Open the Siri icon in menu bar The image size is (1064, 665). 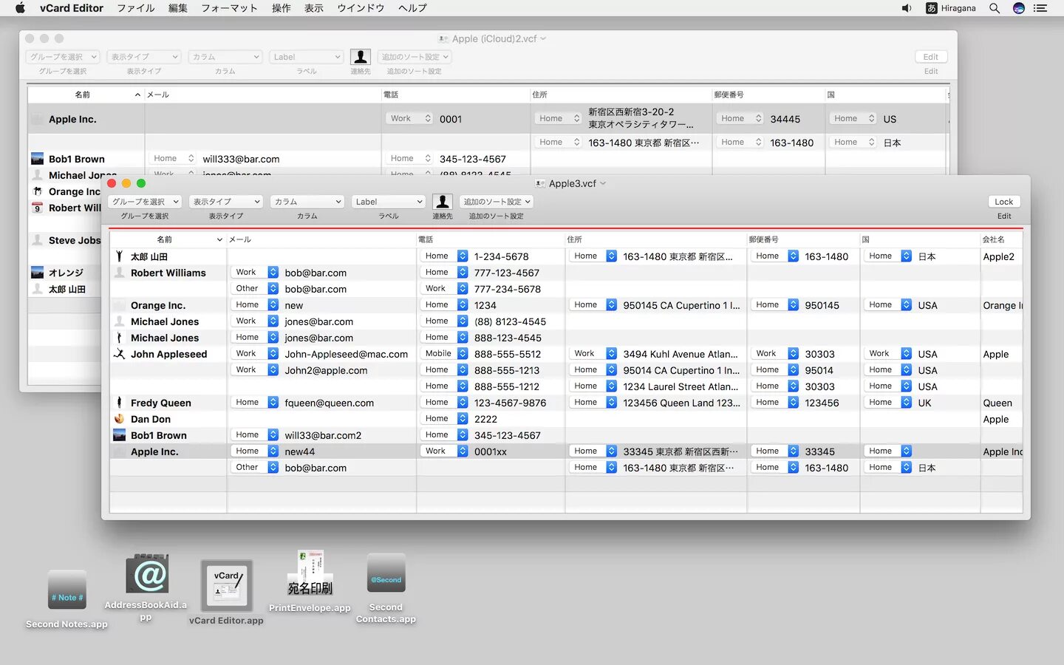point(1019,8)
